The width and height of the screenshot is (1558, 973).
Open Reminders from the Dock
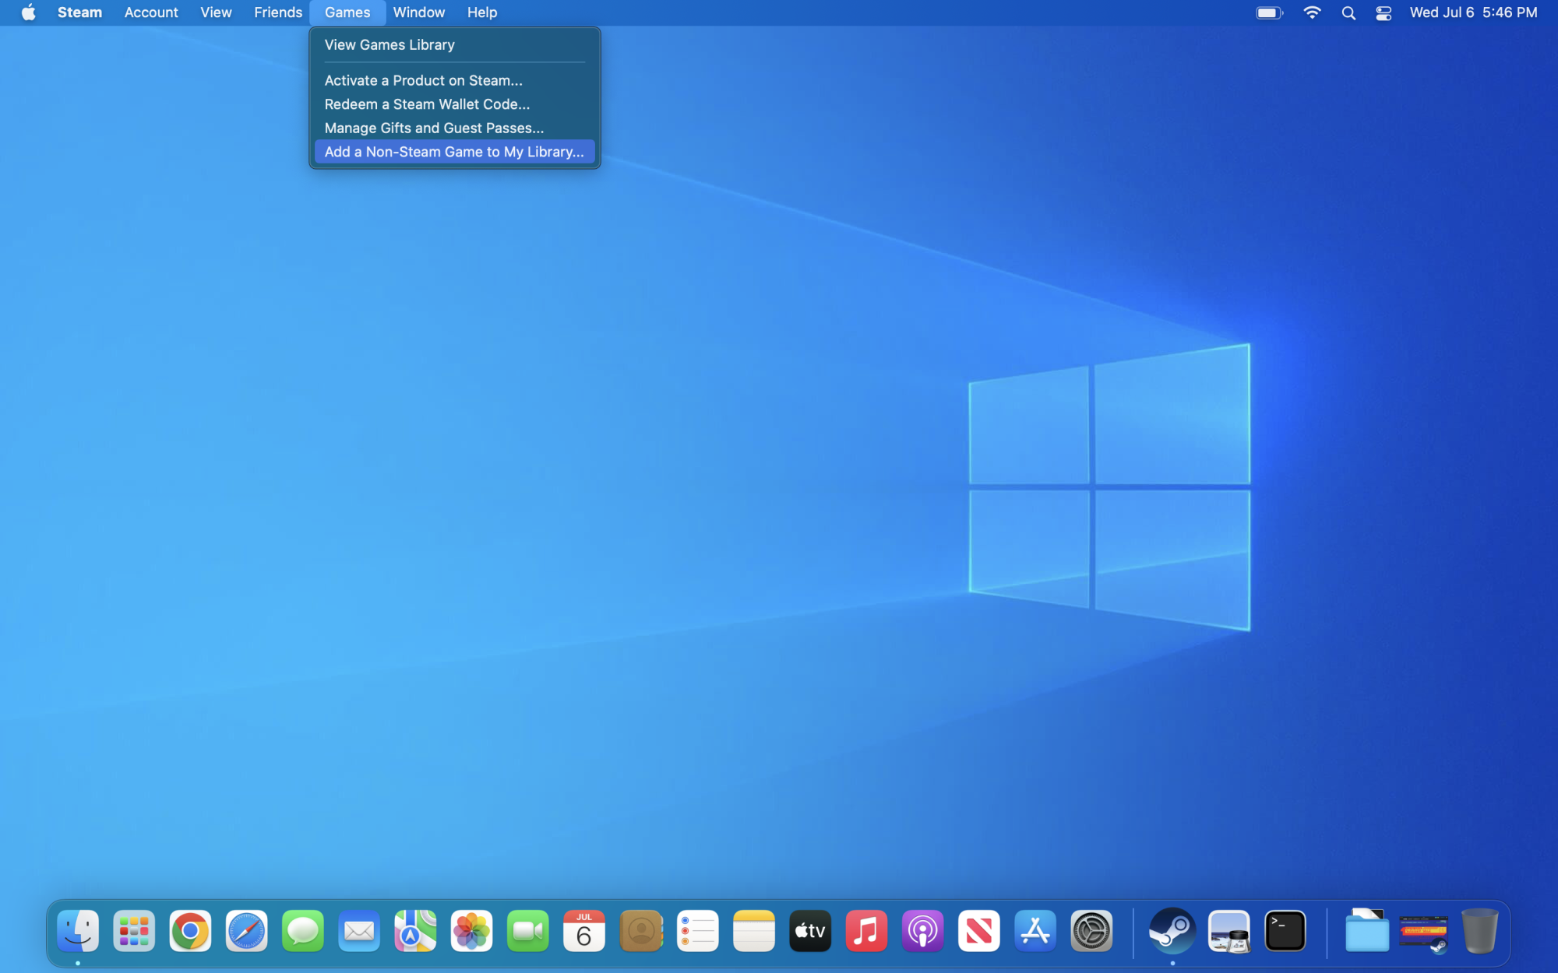(x=697, y=931)
